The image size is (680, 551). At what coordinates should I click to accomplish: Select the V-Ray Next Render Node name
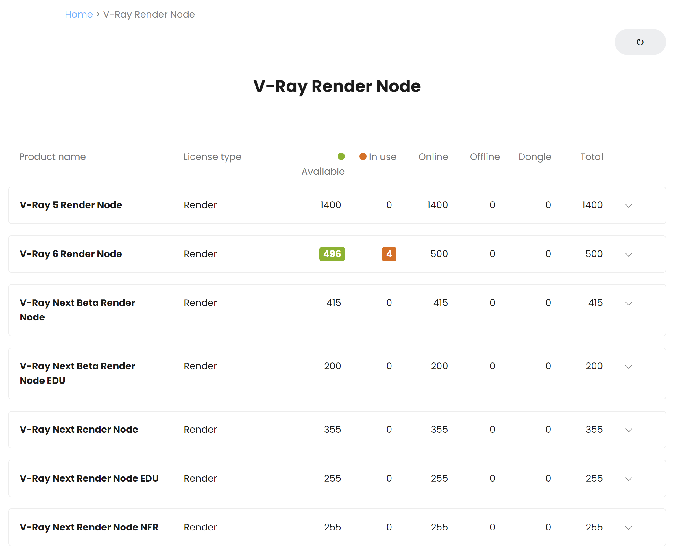tap(79, 430)
